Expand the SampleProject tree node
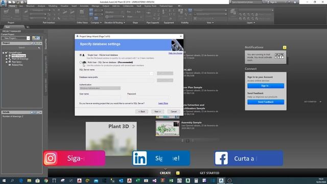The image size is (327, 184). point(4,53)
